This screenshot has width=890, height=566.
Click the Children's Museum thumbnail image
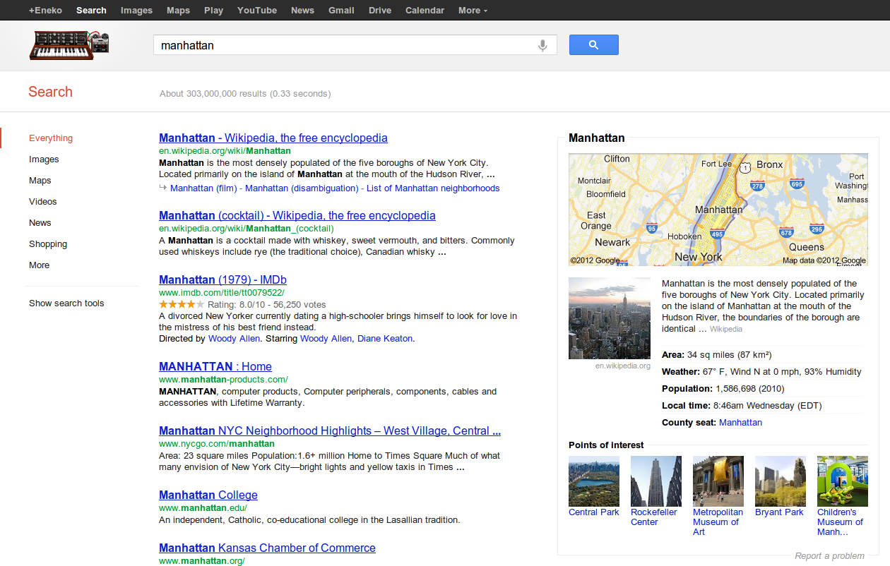[x=843, y=481]
